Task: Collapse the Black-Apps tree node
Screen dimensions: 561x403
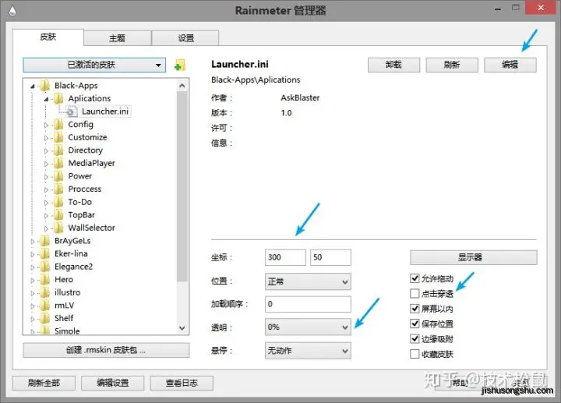Action: tap(33, 86)
